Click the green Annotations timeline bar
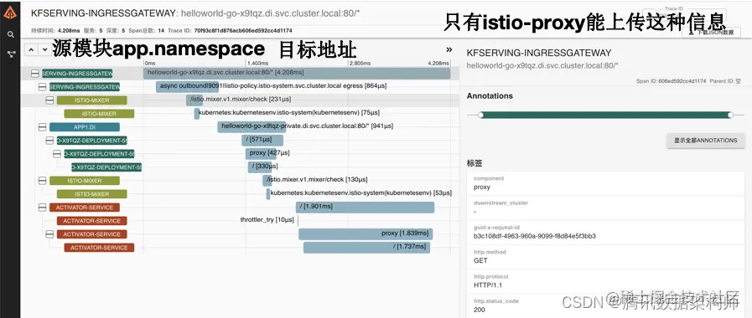The width and height of the screenshot is (752, 318). pyautogui.click(x=605, y=115)
